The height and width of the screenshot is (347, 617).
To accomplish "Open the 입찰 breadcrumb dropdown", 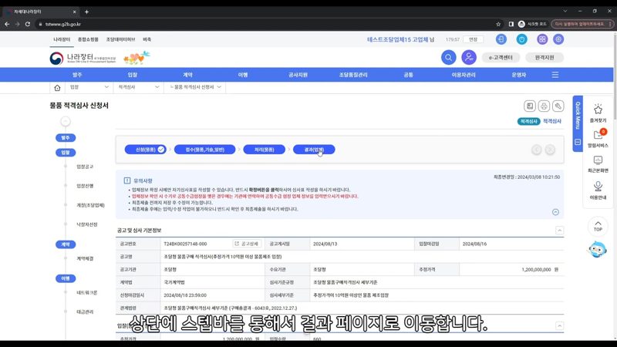I will 89,87.
